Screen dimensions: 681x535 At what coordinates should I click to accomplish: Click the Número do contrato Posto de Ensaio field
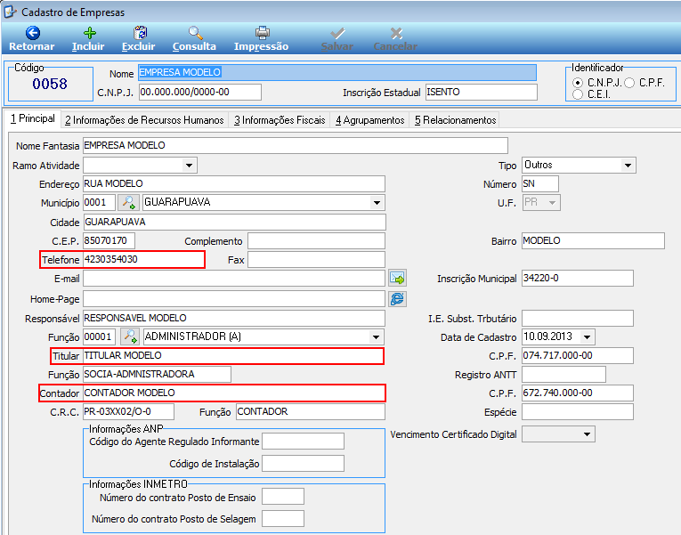click(x=283, y=497)
